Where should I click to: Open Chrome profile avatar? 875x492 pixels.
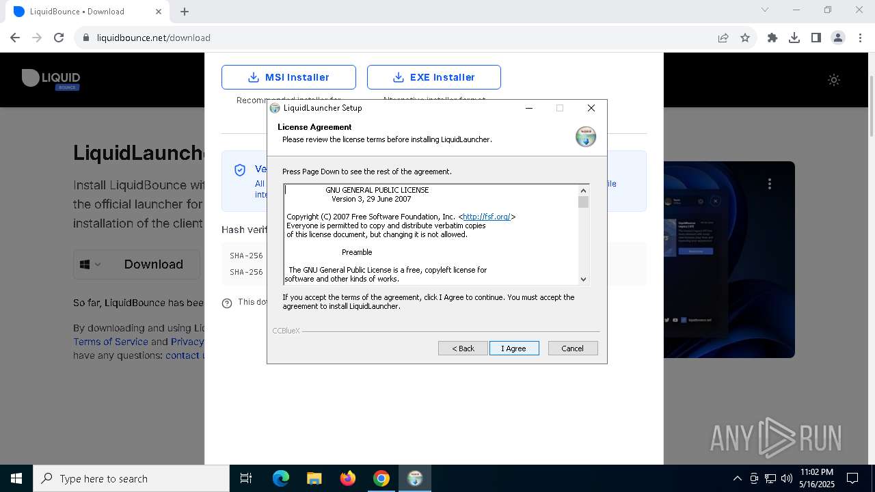[x=838, y=38]
